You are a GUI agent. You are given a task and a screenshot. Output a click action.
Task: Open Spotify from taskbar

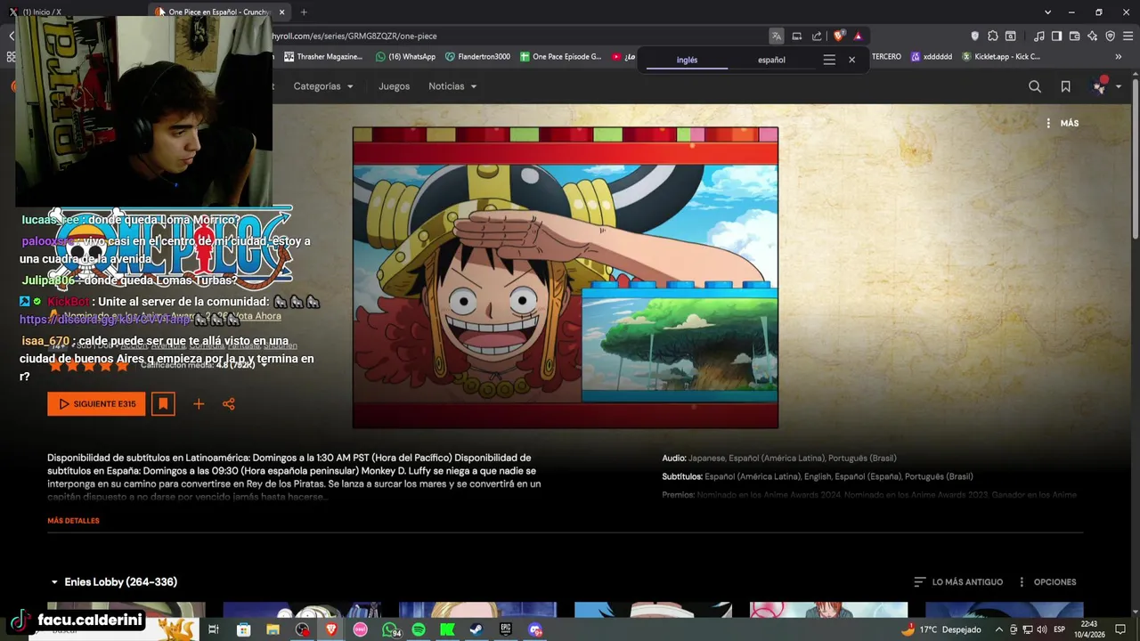[419, 629]
